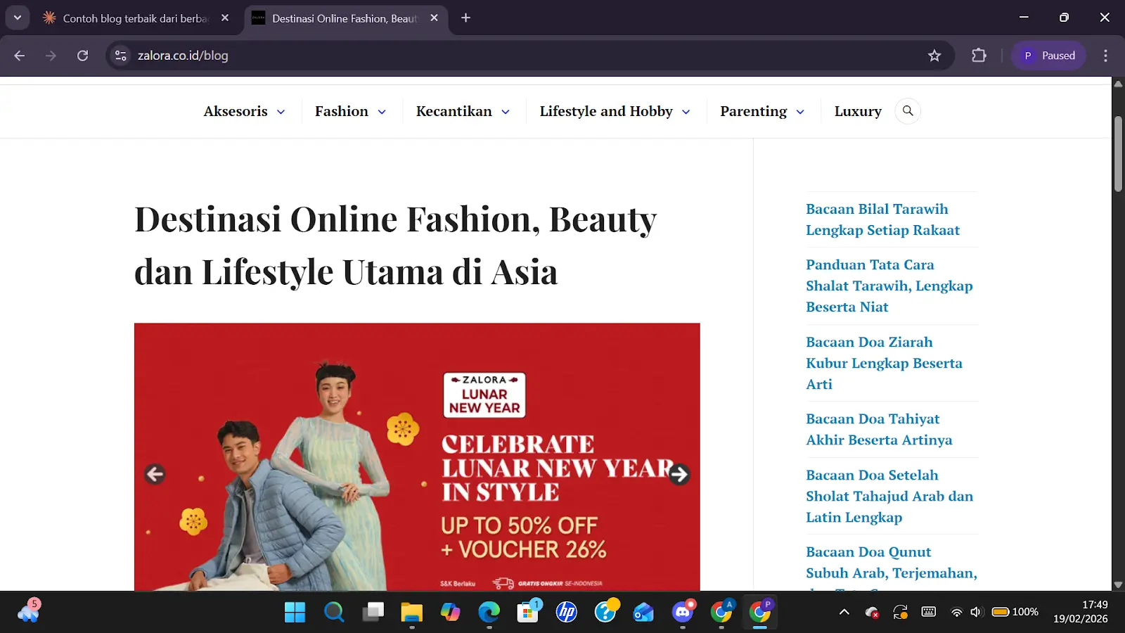Screen dimensions: 1125x633
Task: Open Panduan Tata Cara Shalat Tarawih link
Action: point(889,286)
